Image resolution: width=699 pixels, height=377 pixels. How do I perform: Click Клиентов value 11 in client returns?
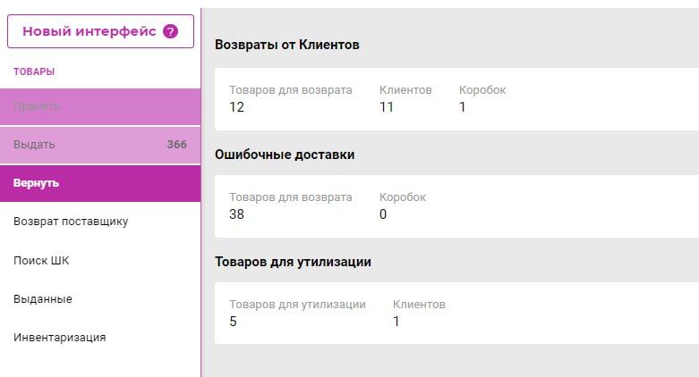[x=387, y=107]
